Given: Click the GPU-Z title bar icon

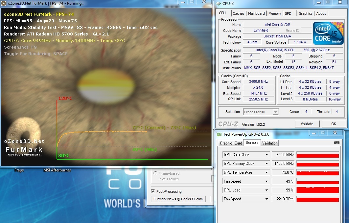Looking at the screenshot, I should (219, 134).
